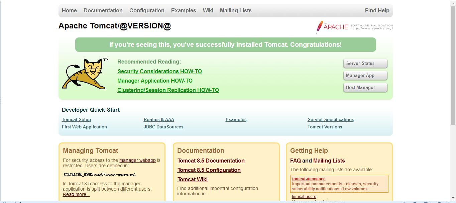Click the Apache Software Foundation feather logo
456x203 pixels.
pyautogui.click(x=355, y=27)
